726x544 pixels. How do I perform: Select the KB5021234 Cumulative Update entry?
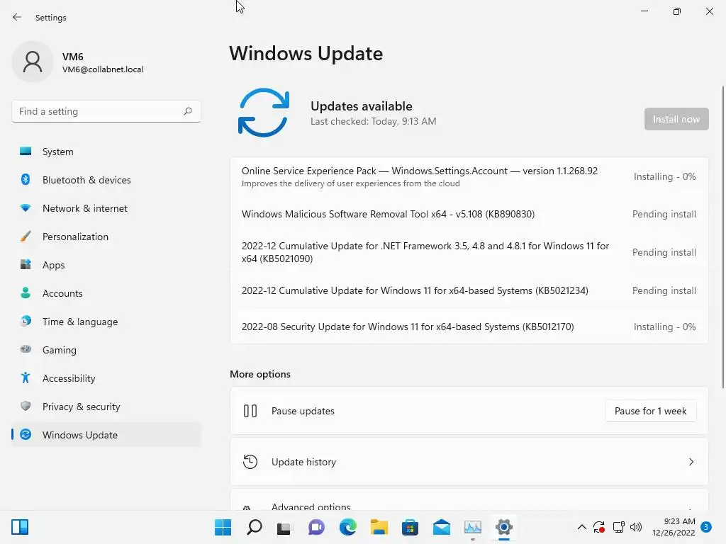(469, 290)
